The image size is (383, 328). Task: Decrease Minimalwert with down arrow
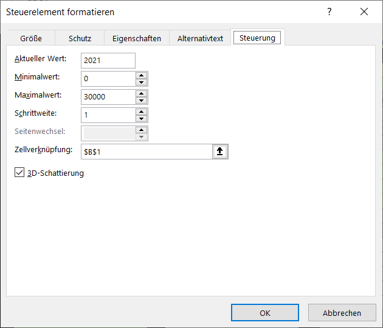[x=141, y=82]
